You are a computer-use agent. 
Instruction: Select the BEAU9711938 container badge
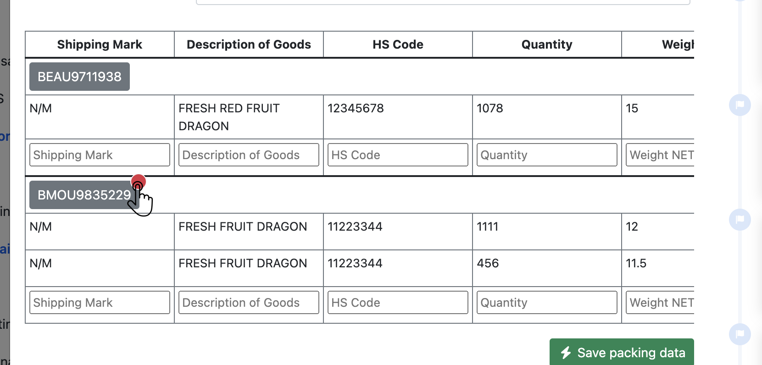[79, 77]
